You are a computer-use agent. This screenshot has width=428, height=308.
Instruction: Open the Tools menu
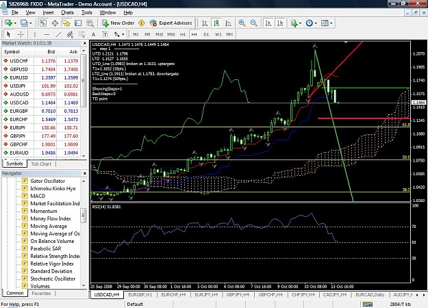87,12
